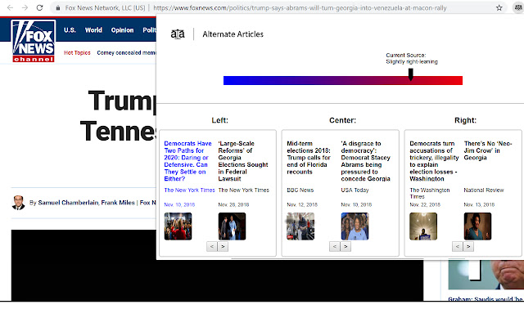The width and height of the screenshot is (524, 327).
Task: Click the lock security icon in address bar
Action: (x=58, y=7)
